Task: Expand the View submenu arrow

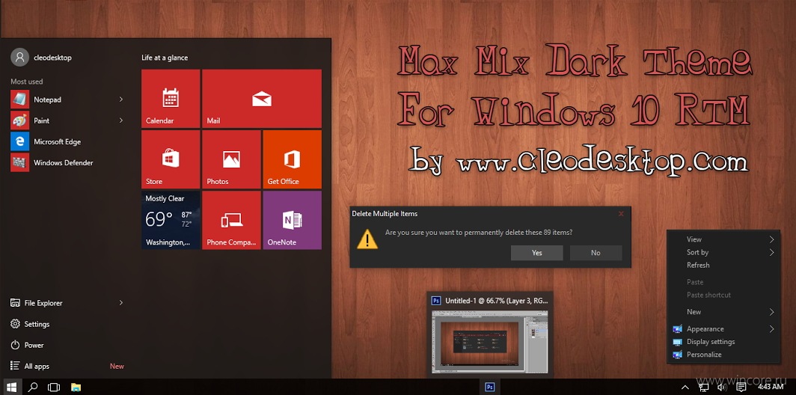Action: pyautogui.click(x=771, y=239)
